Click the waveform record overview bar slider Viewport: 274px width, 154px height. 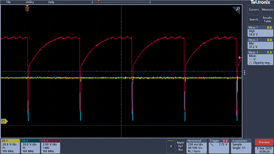(121, 2)
